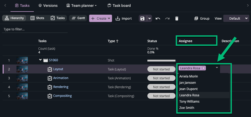Click the Group button

tap(202, 19)
